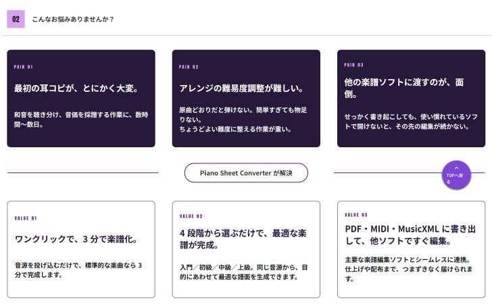
Task: Click the purple 02 section number badge
Action: [x=16, y=19]
